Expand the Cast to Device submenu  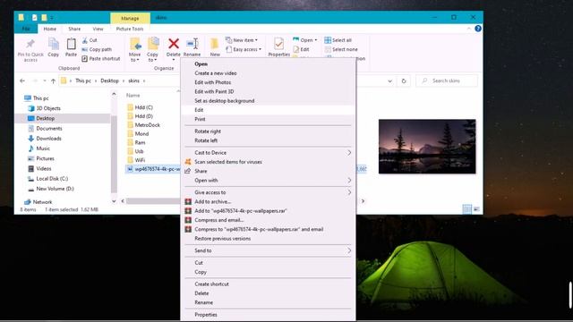[349, 153]
